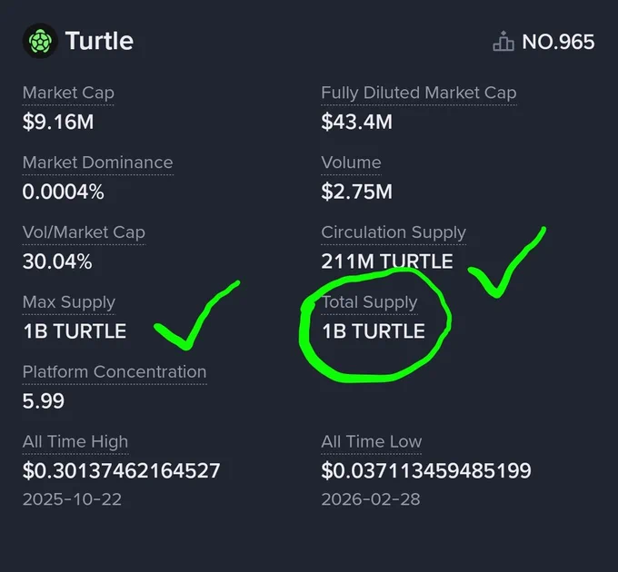This screenshot has width=618, height=572.
Task: Click the All Time Low label
Action: click(x=372, y=441)
